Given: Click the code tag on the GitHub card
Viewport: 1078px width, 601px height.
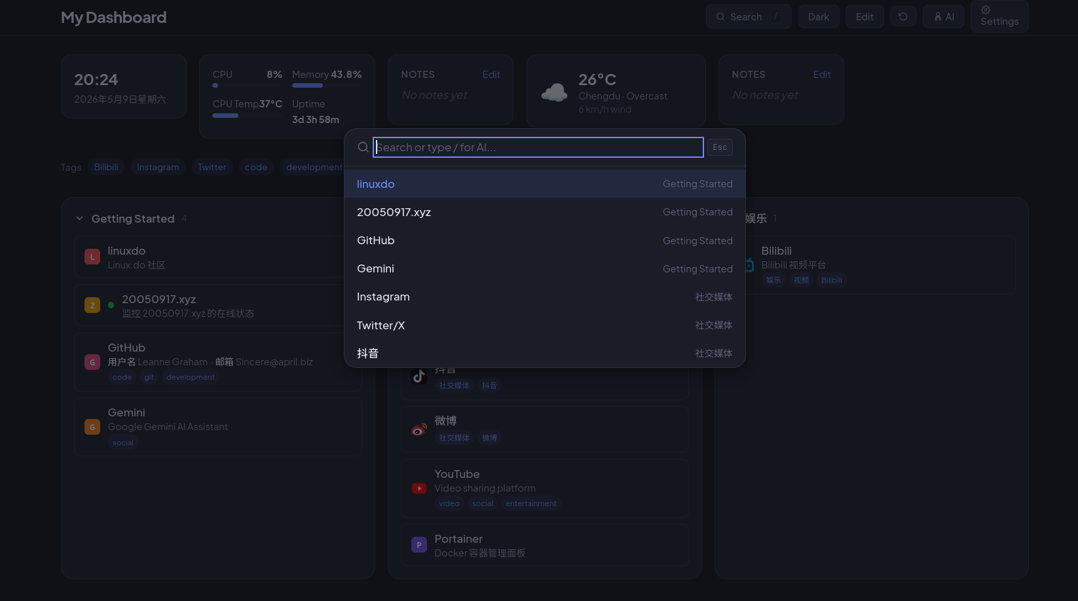Looking at the screenshot, I should tap(122, 377).
